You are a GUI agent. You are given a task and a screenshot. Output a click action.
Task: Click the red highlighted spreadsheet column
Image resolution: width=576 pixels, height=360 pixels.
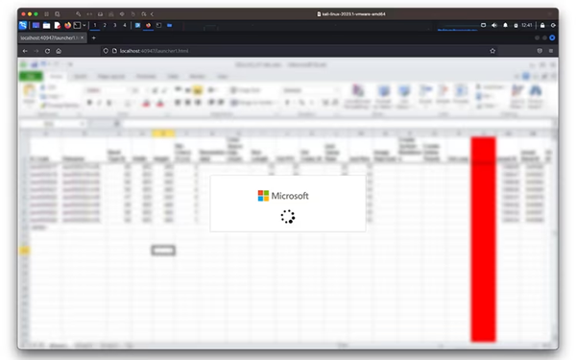[483, 239]
